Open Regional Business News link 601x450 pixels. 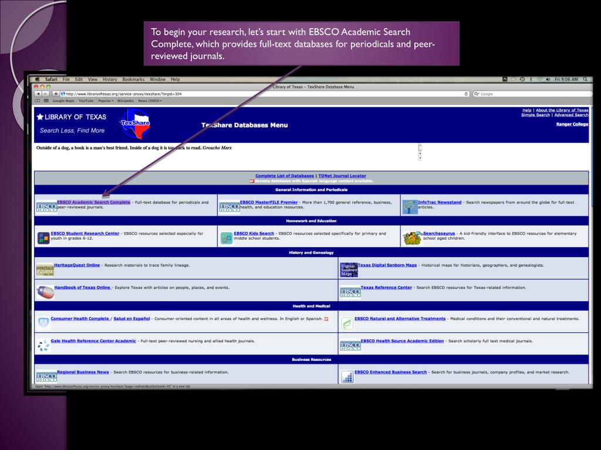83,372
